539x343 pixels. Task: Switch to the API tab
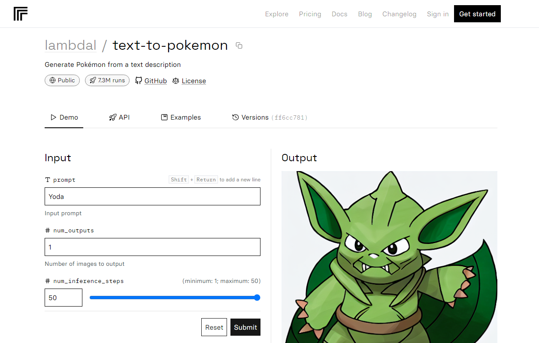(119, 117)
